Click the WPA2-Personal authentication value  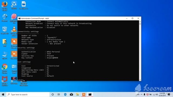[x=53, y=52]
